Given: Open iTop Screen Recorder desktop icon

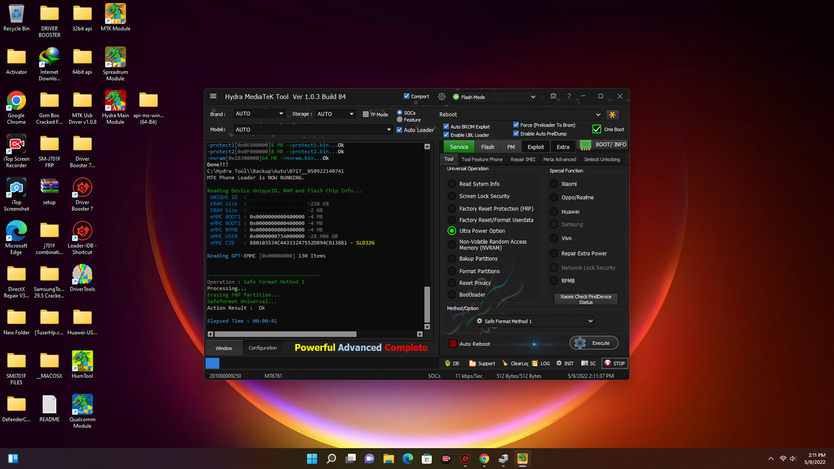Looking at the screenshot, I should coord(16,151).
